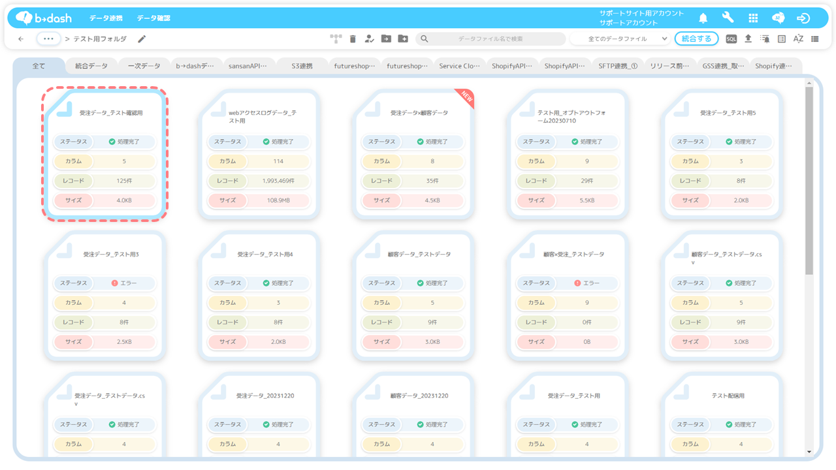The height and width of the screenshot is (470, 836).
Task: Click the create new folder icon
Action: click(403, 39)
